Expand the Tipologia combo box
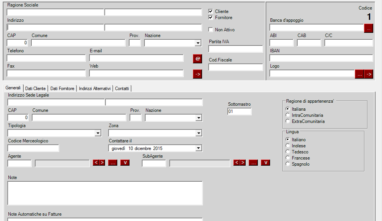This screenshot has height=221, width=382. [x=99, y=133]
